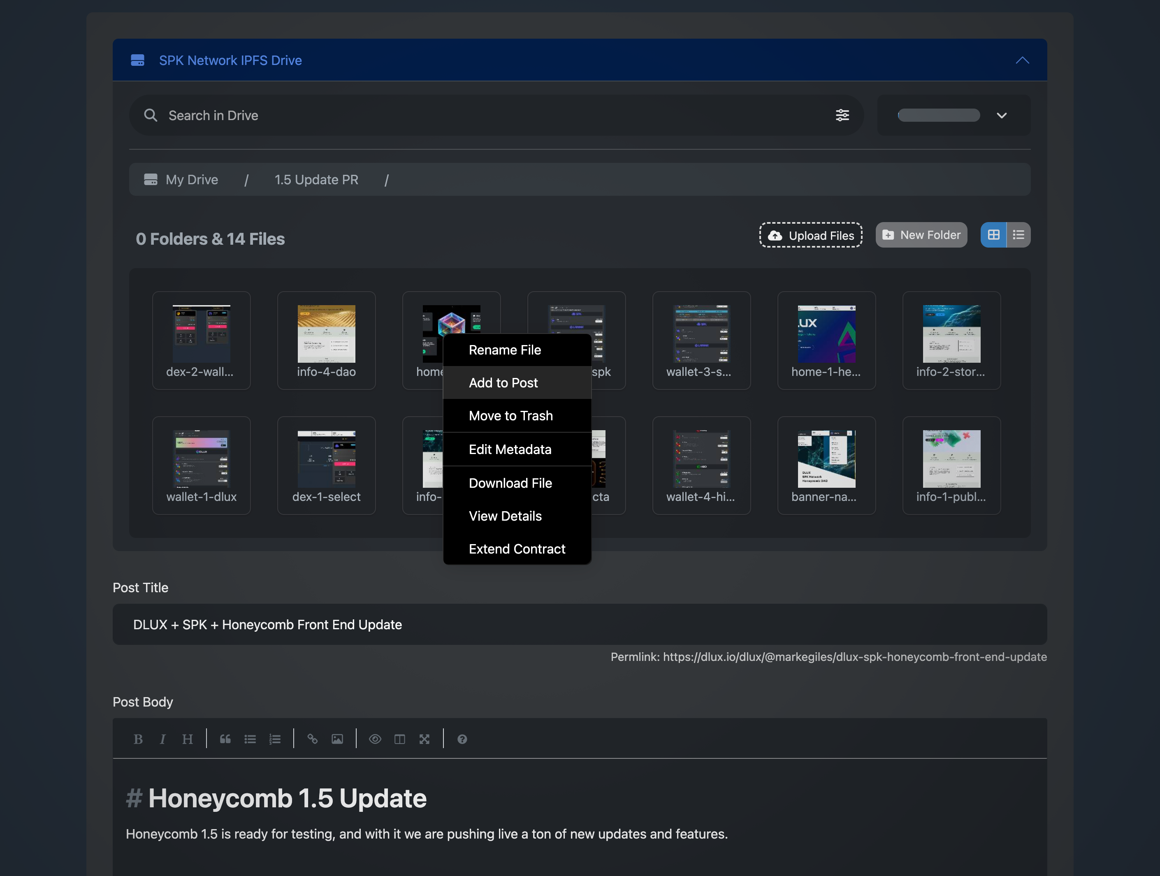This screenshot has height=876, width=1160.
Task: Click the drive icon in header
Action: click(x=137, y=60)
